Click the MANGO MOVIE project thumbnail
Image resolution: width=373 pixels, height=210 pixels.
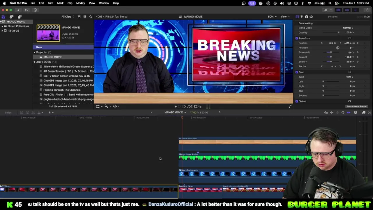pyautogui.click(x=48, y=33)
